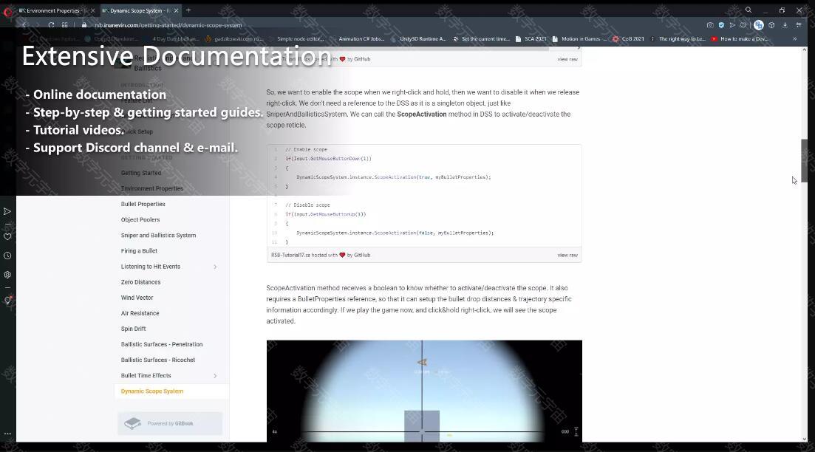Viewport: 815px width, 452px height.
Task: Open the extensions cube icon
Action: point(772,25)
